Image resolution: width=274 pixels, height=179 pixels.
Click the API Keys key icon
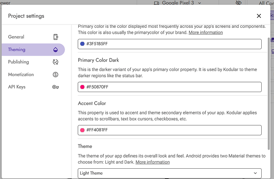tap(56, 87)
